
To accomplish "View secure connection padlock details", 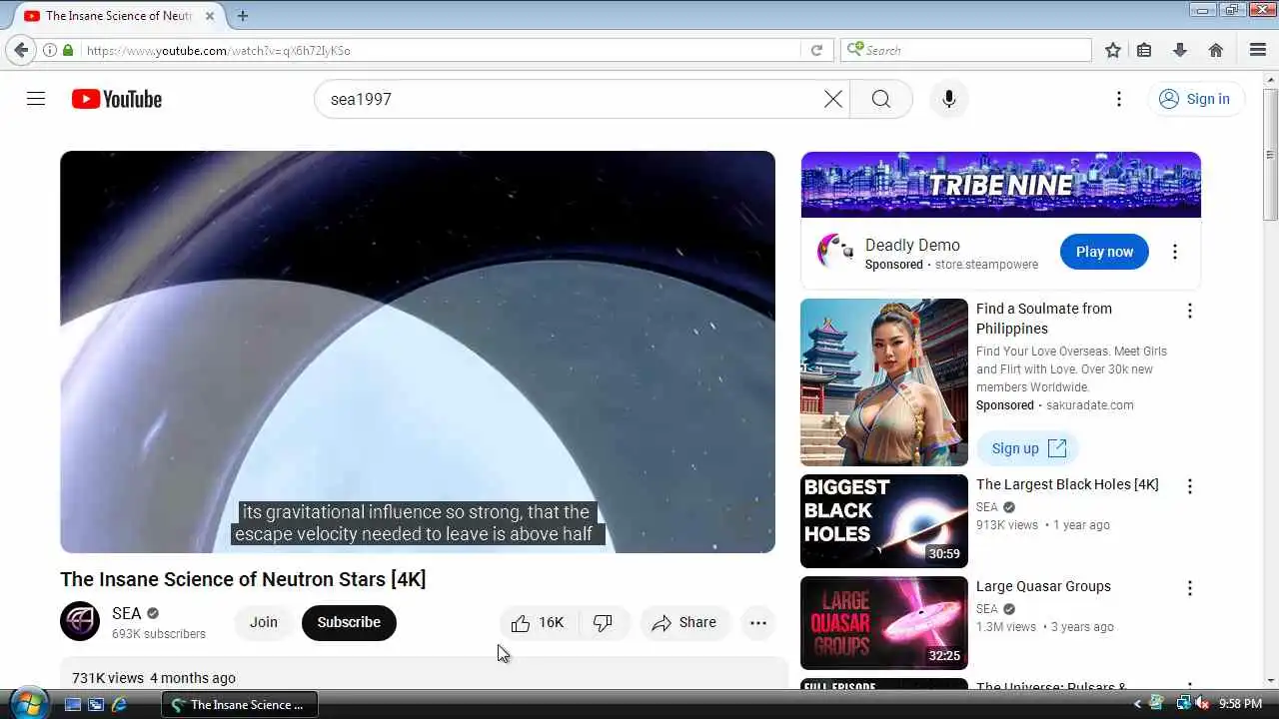I will pos(68,50).
